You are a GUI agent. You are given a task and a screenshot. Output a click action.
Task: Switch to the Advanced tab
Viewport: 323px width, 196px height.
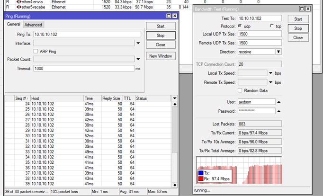33,25
